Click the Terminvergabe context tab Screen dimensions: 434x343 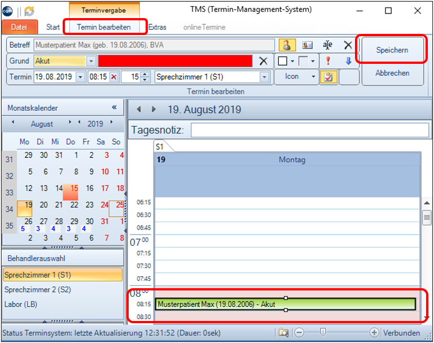click(104, 10)
